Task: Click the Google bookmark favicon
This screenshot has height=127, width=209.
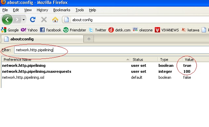Action: (x=4, y=30)
